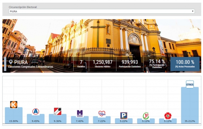This screenshot has height=129, width=203.
Task: Click the dropdown arrow of the PIURA selector
Action: pos(193,11)
